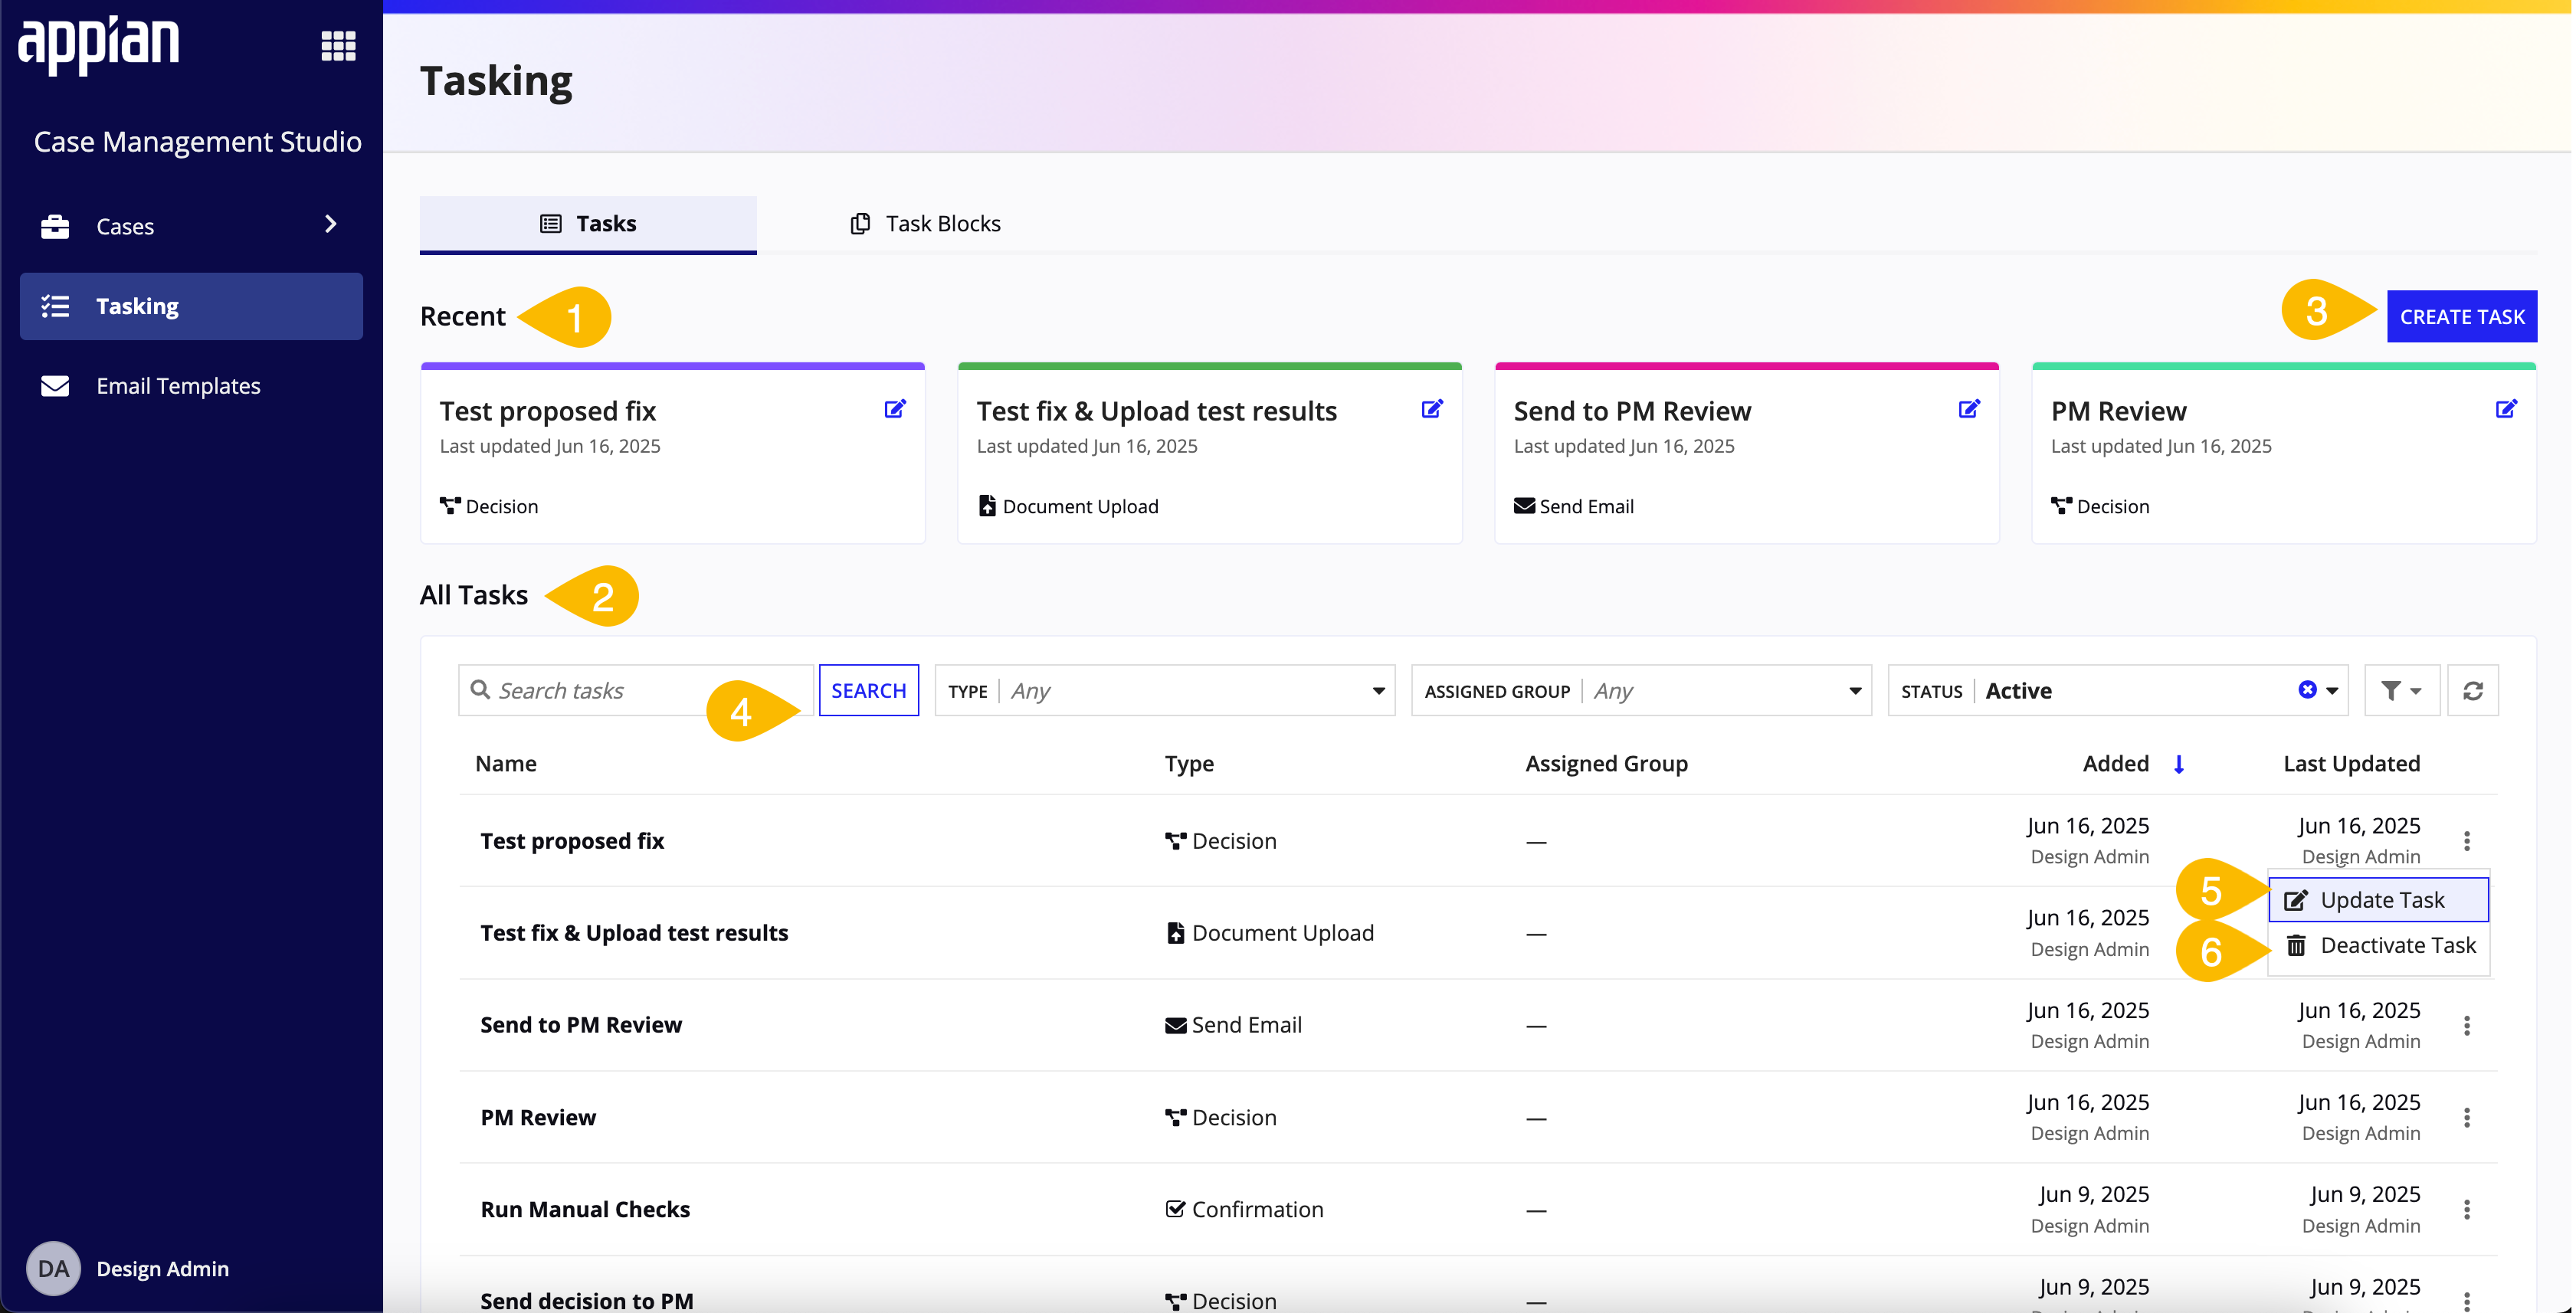Open Send to PM Review row menu

pyautogui.click(x=2467, y=1025)
